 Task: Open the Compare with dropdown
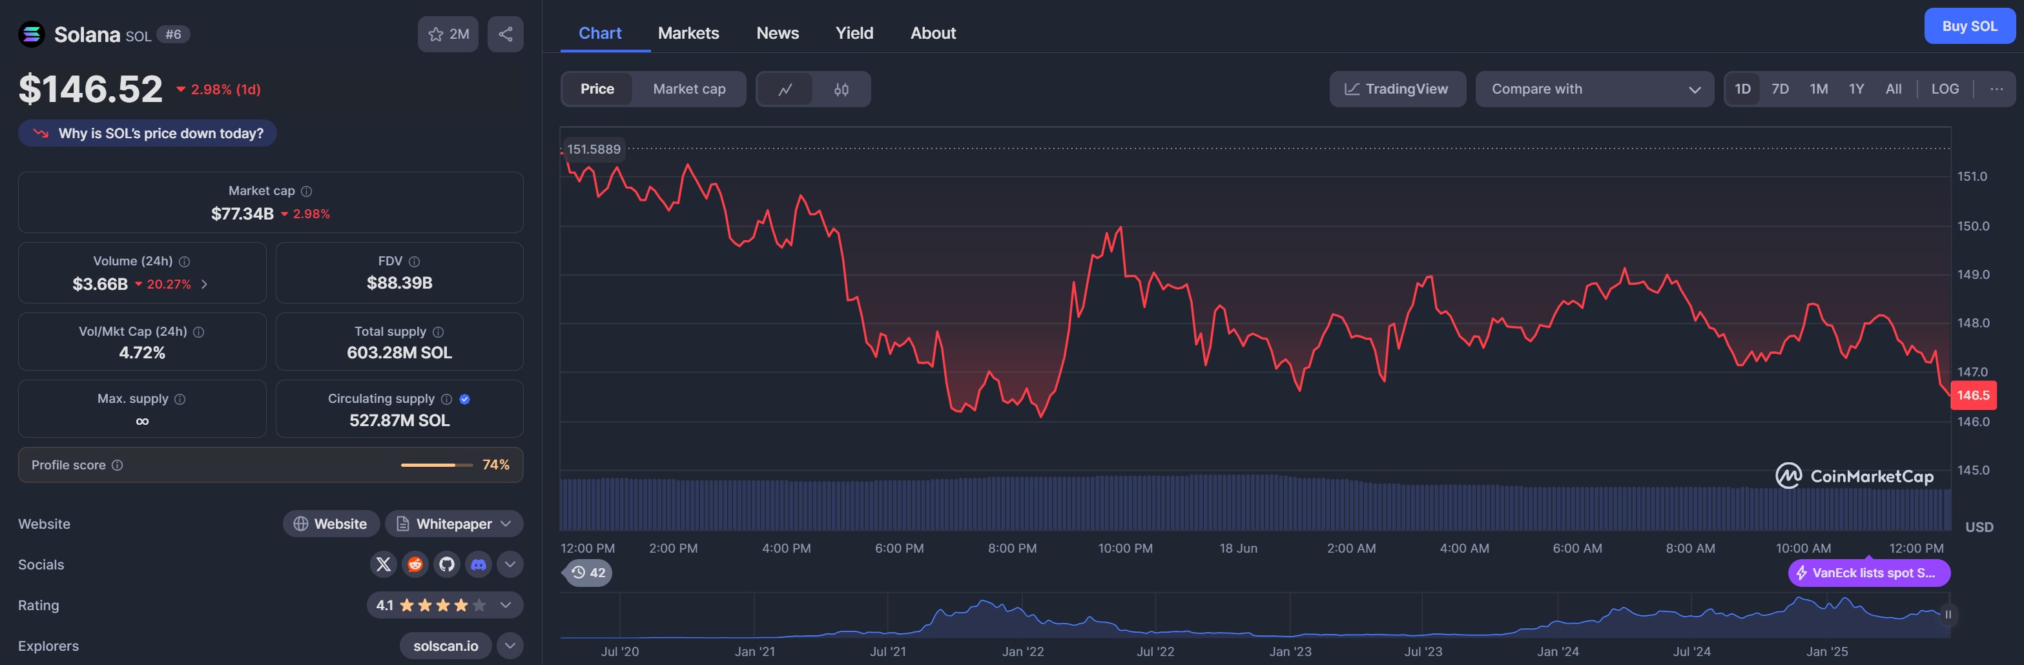tap(1595, 90)
